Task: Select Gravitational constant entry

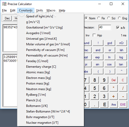Action: (x=50, y=27)
